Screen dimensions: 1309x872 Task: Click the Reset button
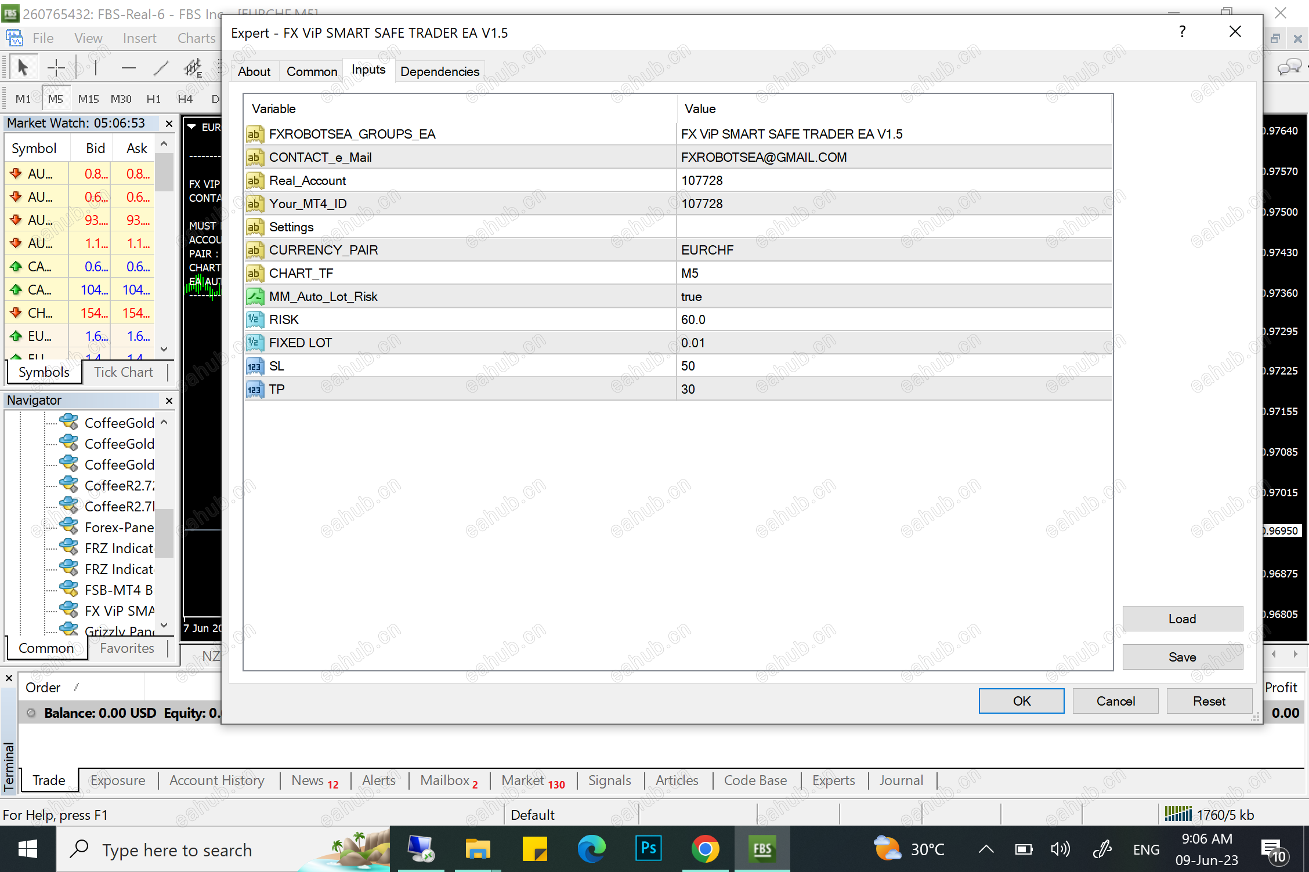[x=1209, y=701]
